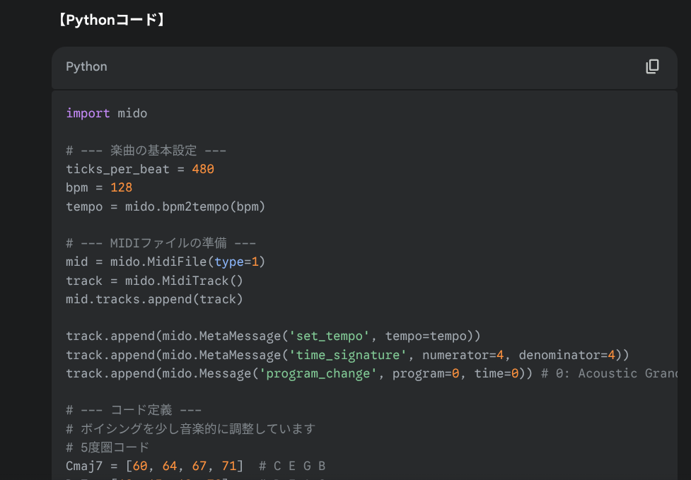Screen dimensions: 691x480
Task: Click the Cmaj7 variable name
Action: pyautogui.click(x=84, y=466)
